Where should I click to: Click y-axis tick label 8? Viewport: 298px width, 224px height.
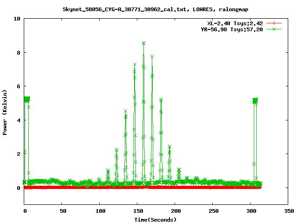[19, 53]
